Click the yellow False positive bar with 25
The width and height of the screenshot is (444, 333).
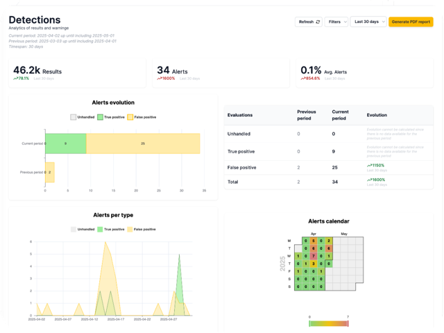pyautogui.click(x=143, y=144)
